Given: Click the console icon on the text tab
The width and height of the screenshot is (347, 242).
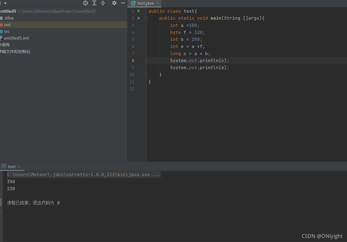Looking at the screenshot, I should 4,166.
